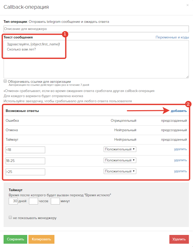Screen dimensions: 193x247
Task: Click the red Удалить button
Action: [x=179, y=239]
